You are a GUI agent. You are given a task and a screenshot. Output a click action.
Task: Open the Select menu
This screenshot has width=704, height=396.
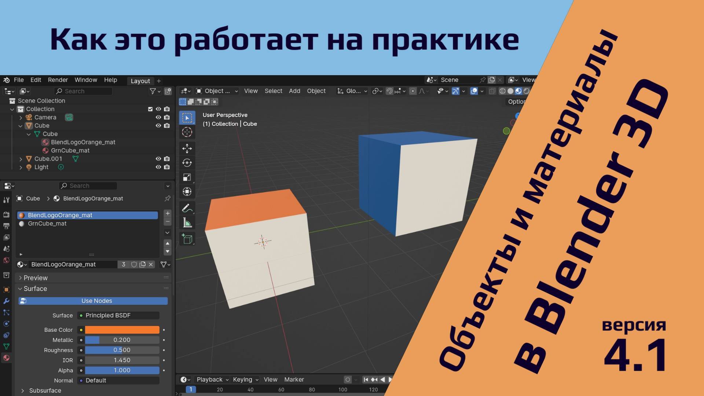274,91
